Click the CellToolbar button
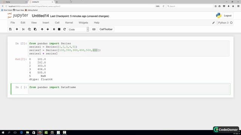Screen dimensions: 241x135 (x=106, y=29)
